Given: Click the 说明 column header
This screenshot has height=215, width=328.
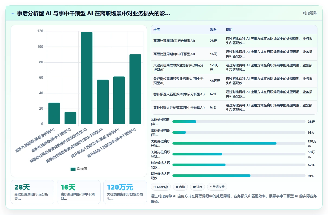Looking at the screenshot, I should pos(229,30).
